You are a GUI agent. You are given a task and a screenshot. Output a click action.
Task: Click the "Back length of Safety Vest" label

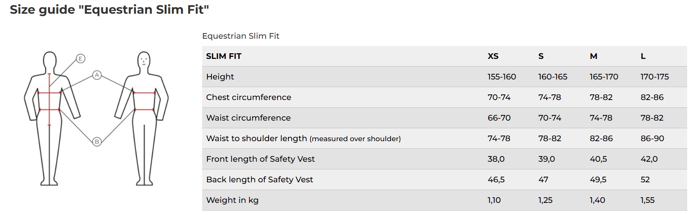[x=259, y=179]
